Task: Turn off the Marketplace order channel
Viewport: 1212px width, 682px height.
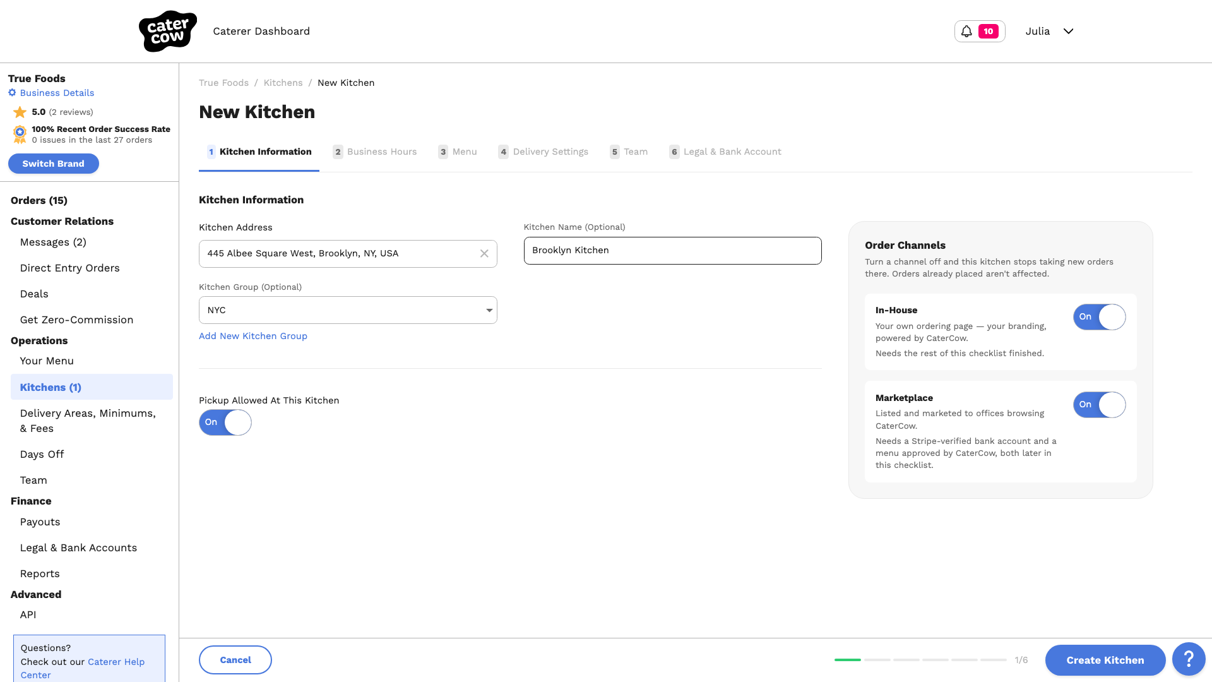Action: coord(1100,405)
